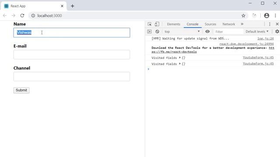Image resolution: width=280 pixels, height=157 pixels.
Task: Close the React App tab
Action: pos(62,6)
